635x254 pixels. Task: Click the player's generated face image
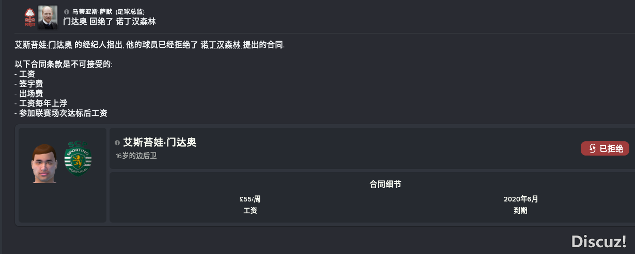point(43,162)
